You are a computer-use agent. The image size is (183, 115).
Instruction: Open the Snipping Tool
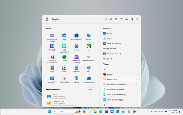[x=64, y=80]
